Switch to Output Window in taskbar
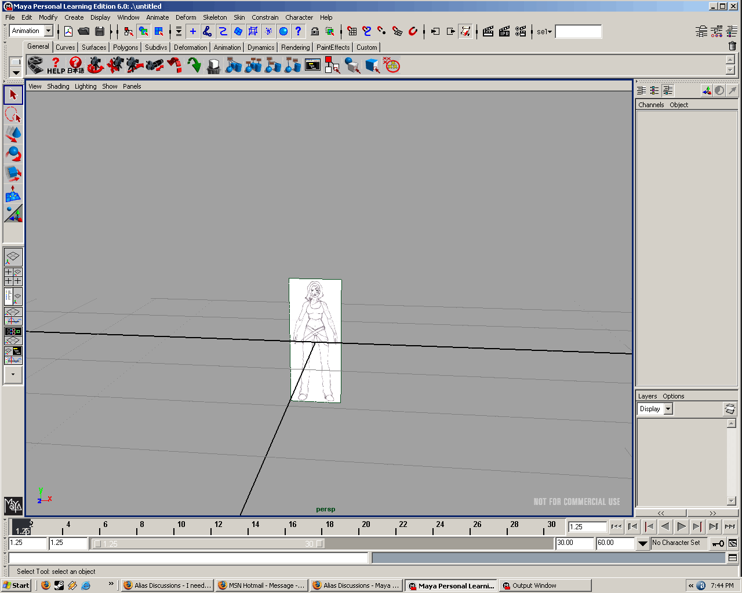Screen dimensions: 742x593 tap(545, 585)
